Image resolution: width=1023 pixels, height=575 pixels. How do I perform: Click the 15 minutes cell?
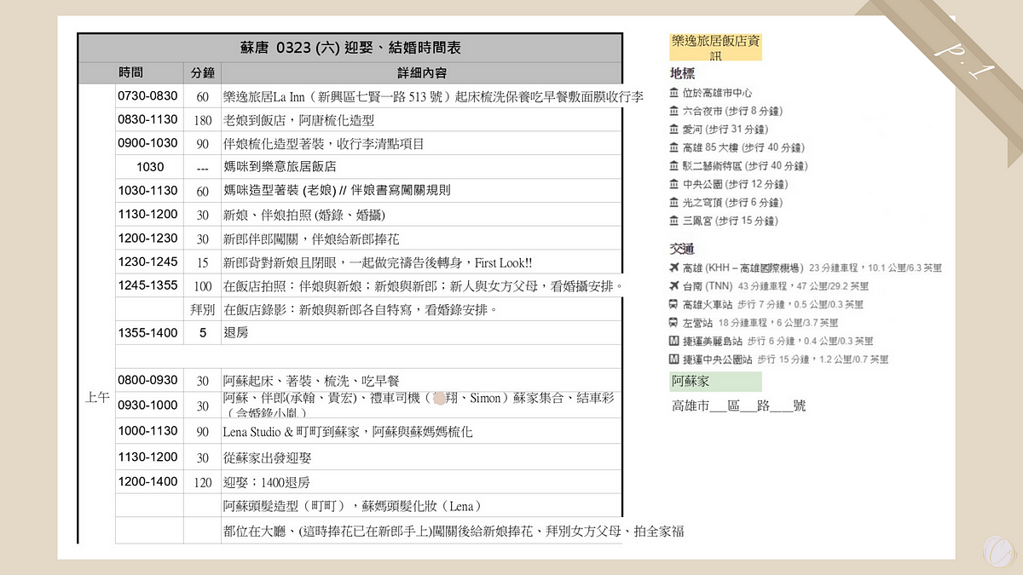pyautogui.click(x=203, y=262)
